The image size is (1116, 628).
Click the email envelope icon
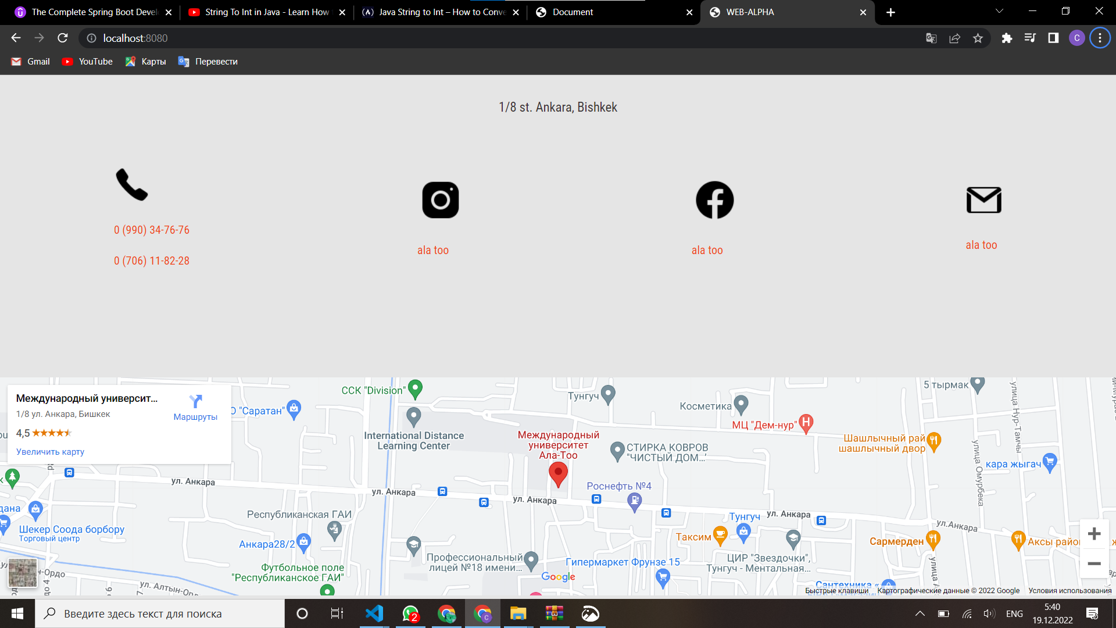(x=983, y=200)
